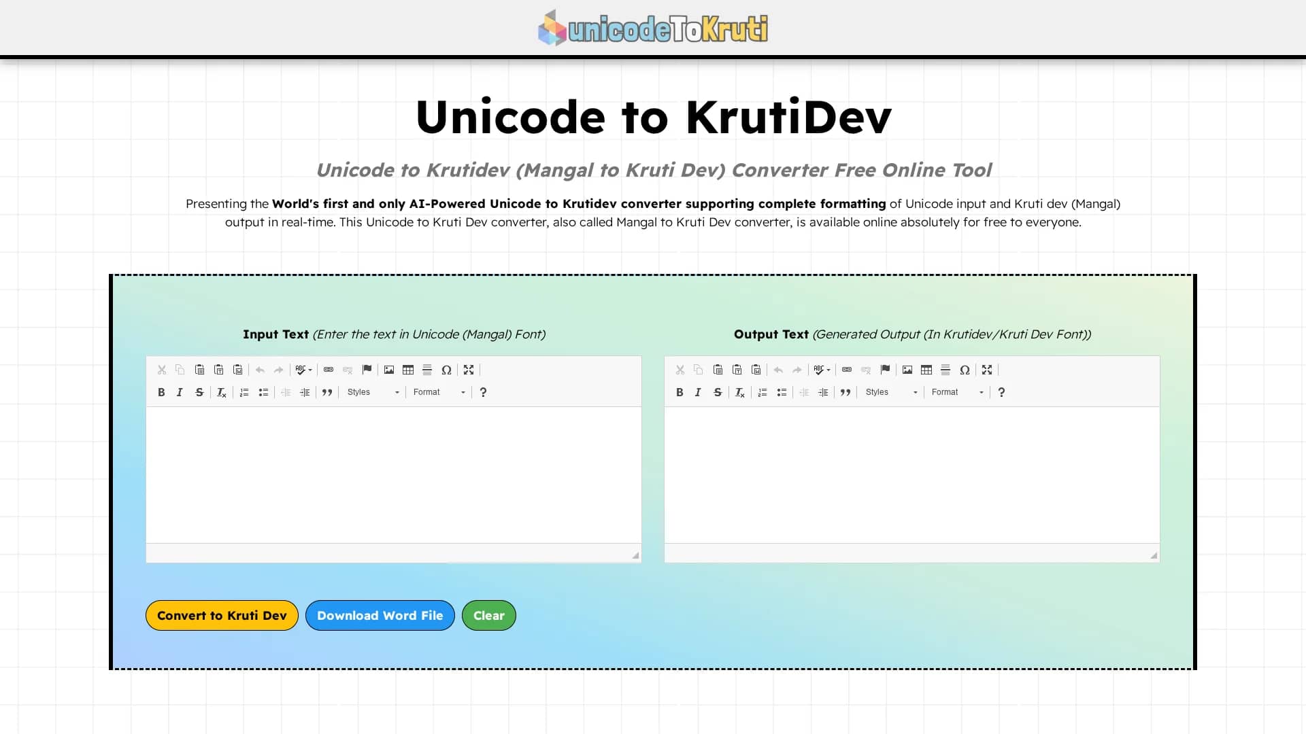Viewport: 1306px width, 734px height.
Task: Click the Redo arrow in Output editor
Action: (797, 370)
